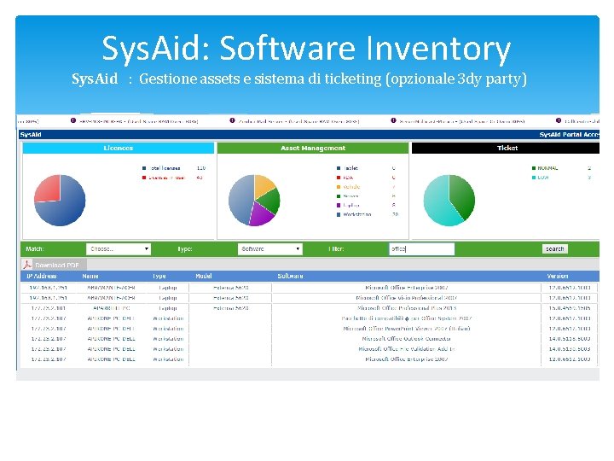Click the Microsoft Office File Validation Add-In cell

click(407, 349)
